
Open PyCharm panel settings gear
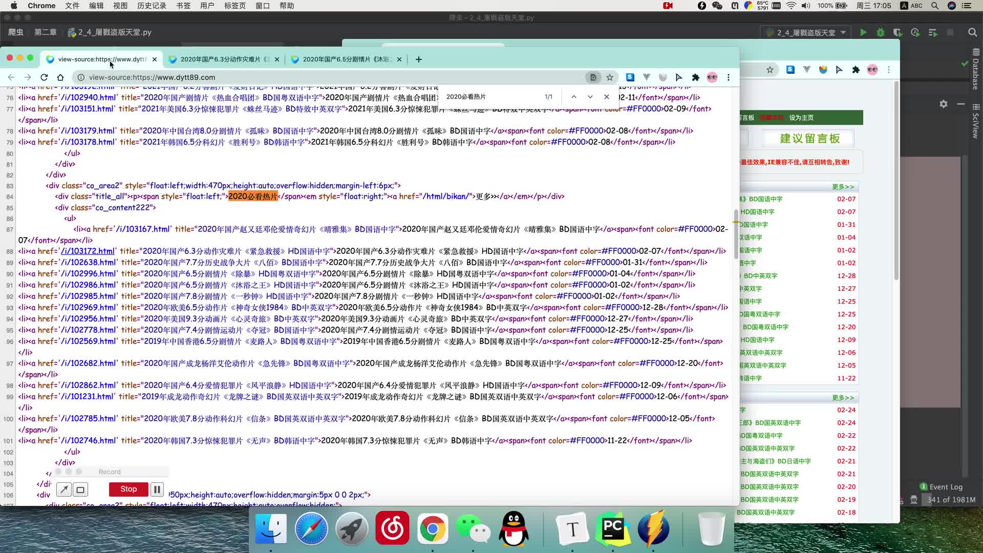[x=944, y=104]
